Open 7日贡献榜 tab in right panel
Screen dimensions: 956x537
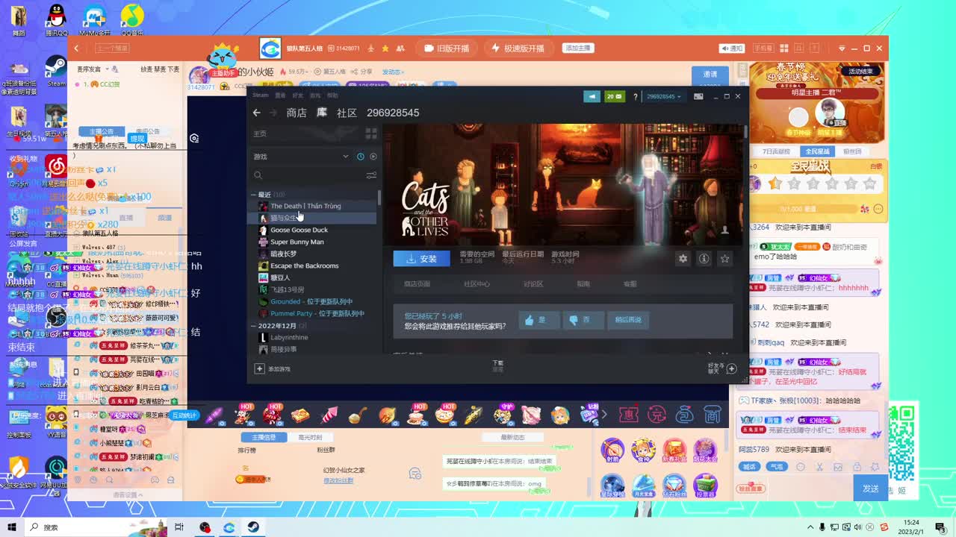click(775, 151)
